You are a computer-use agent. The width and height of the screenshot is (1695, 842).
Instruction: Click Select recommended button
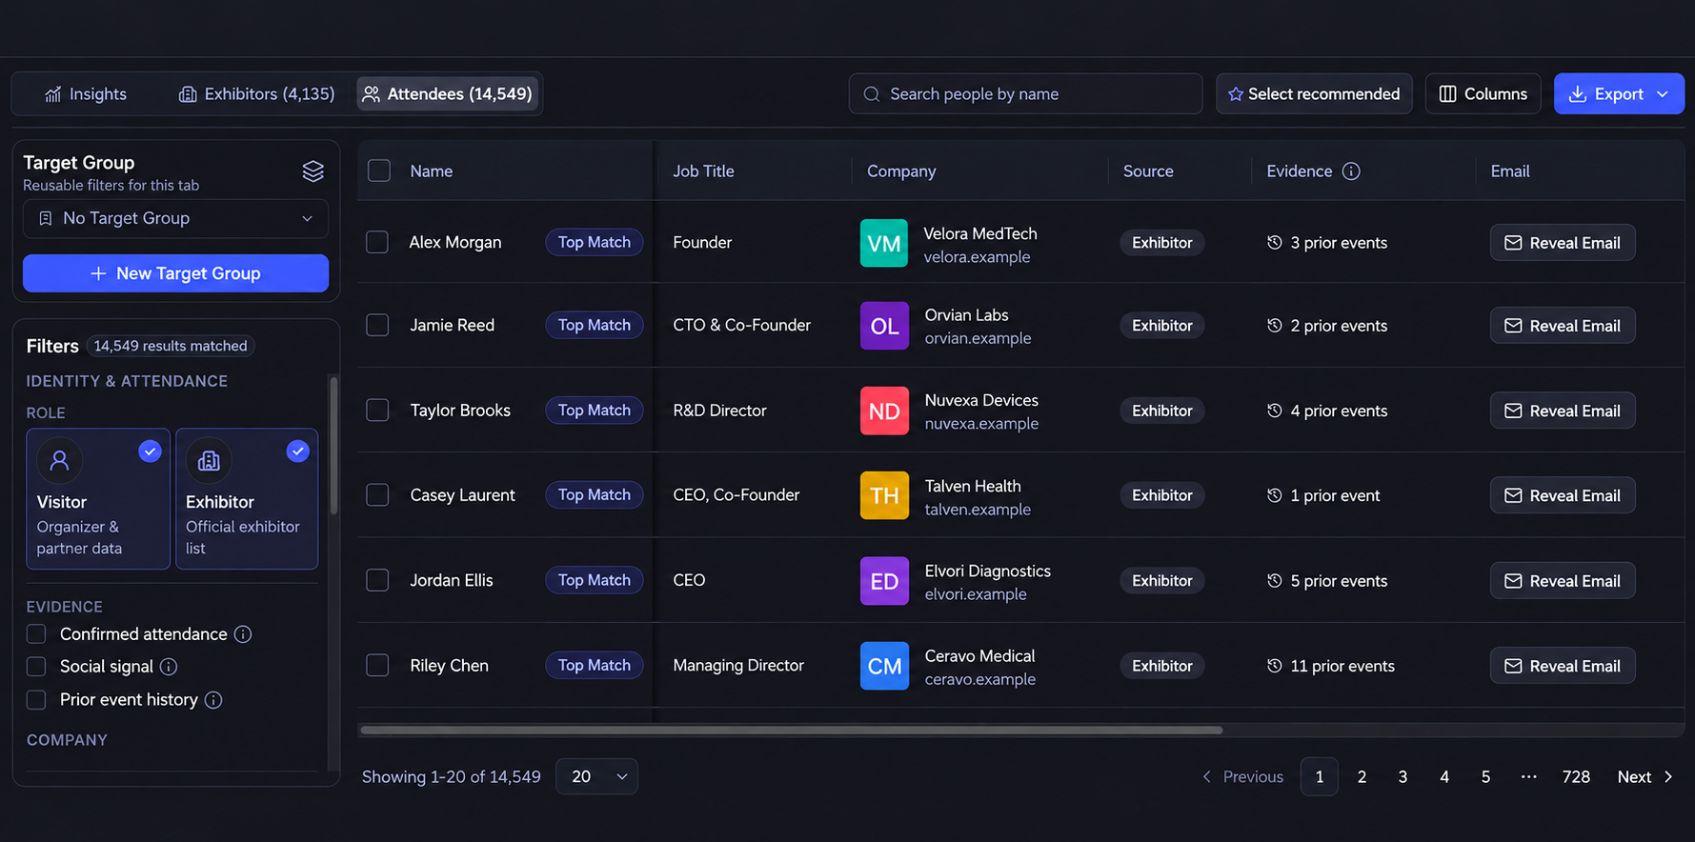(x=1314, y=93)
